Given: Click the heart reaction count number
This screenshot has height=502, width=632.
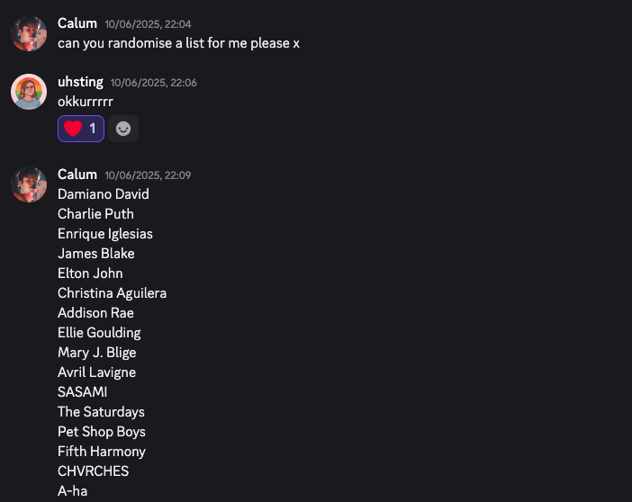Looking at the screenshot, I should point(93,129).
